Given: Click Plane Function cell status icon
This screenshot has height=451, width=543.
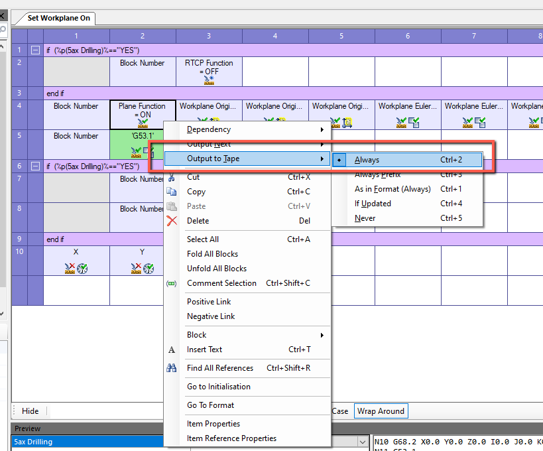Looking at the screenshot, I should (143, 123).
